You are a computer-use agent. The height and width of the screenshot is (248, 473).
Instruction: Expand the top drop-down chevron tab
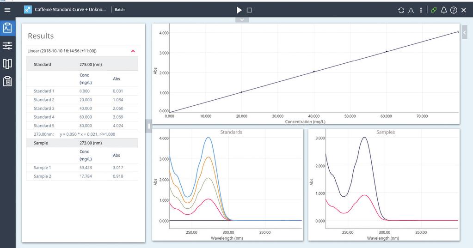[242, 19]
